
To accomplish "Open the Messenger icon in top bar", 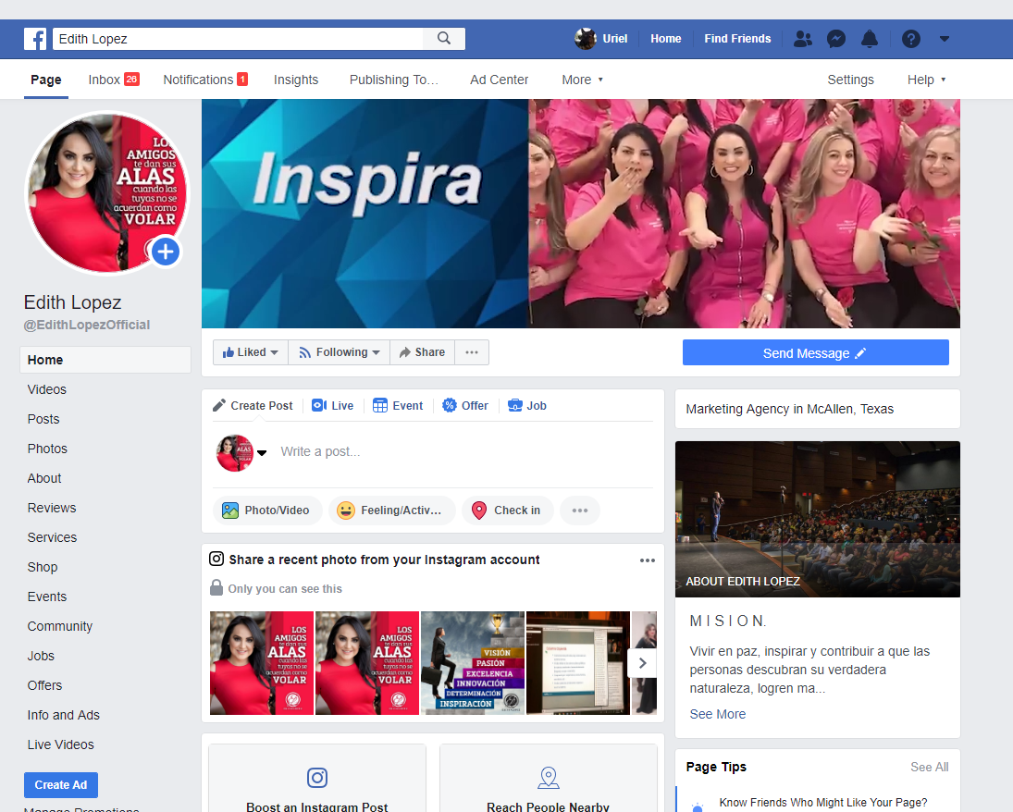I will [836, 39].
